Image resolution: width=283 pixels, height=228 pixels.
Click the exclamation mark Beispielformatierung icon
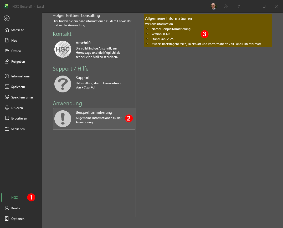pyautogui.click(x=63, y=119)
